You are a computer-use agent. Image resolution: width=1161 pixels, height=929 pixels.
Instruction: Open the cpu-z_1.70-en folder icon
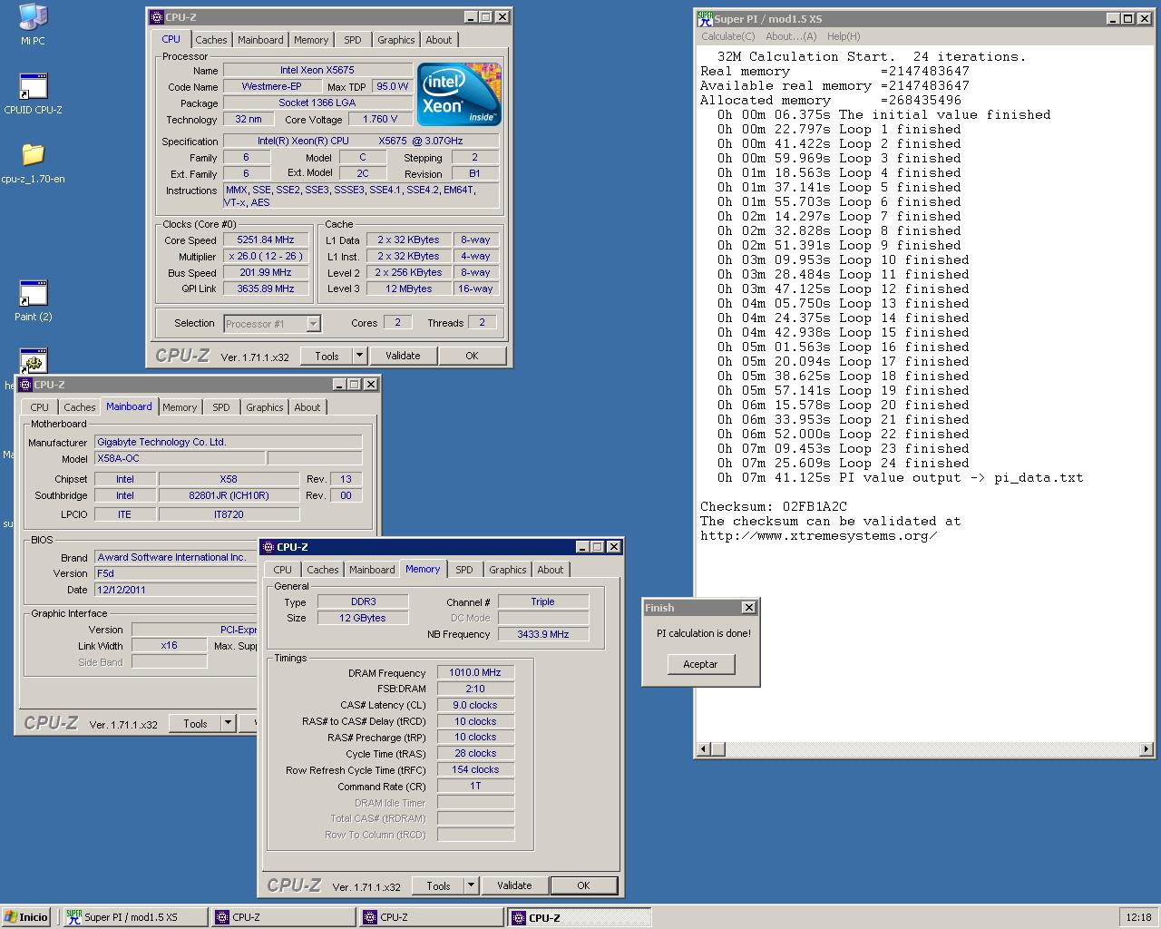[33, 162]
